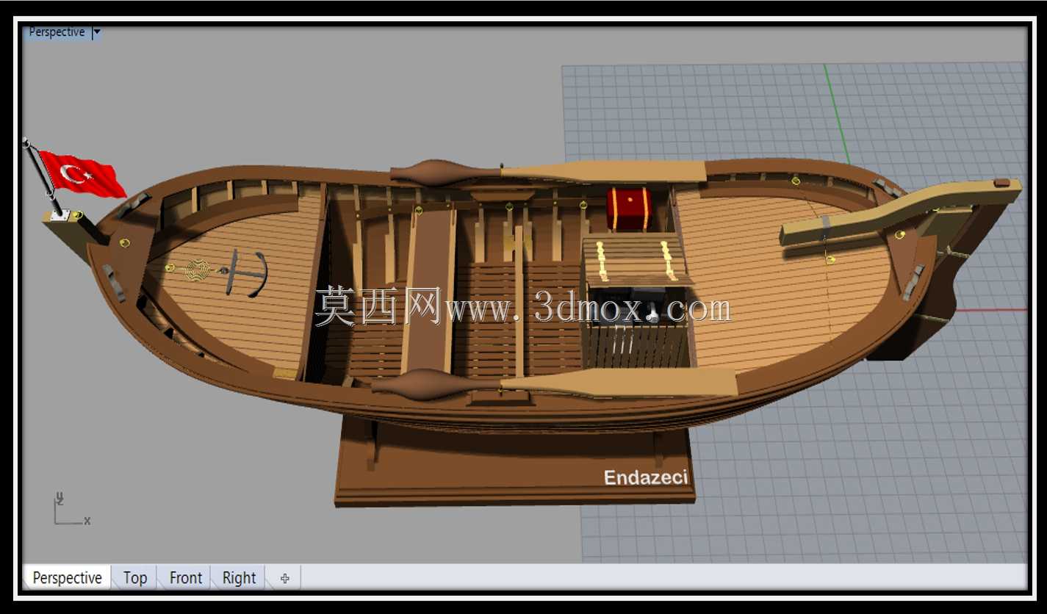1047x614 pixels.
Task: Switch to the Perspective viewport tab
Action: tap(67, 578)
